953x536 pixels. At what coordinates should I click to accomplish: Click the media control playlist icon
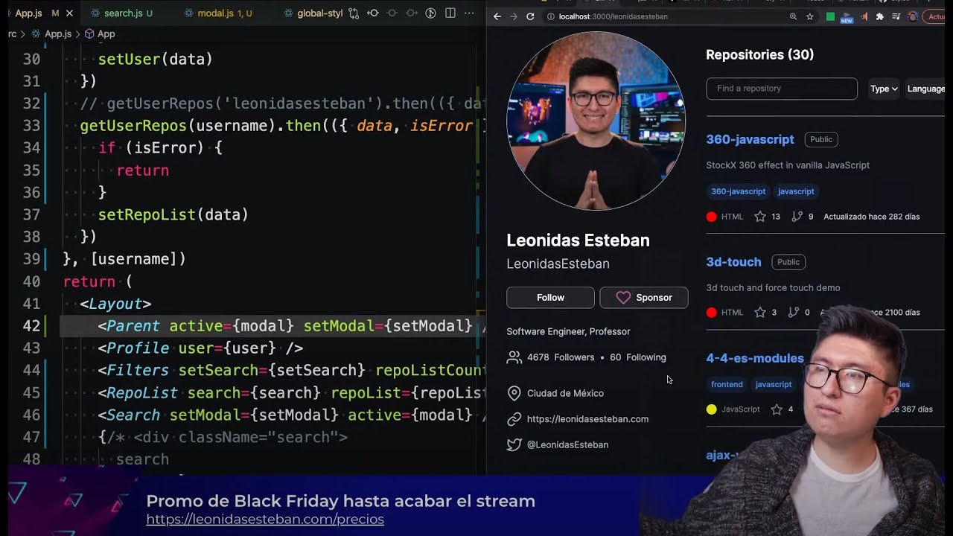coord(896,16)
